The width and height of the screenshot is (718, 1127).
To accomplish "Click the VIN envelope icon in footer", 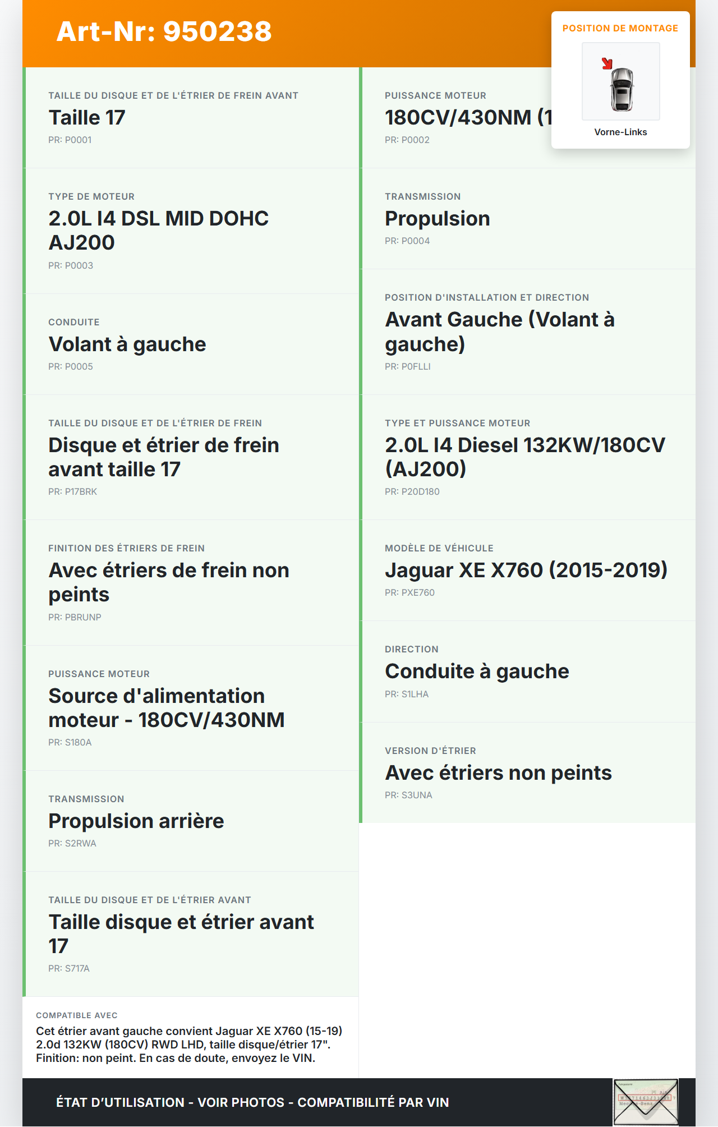I will point(646,1102).
